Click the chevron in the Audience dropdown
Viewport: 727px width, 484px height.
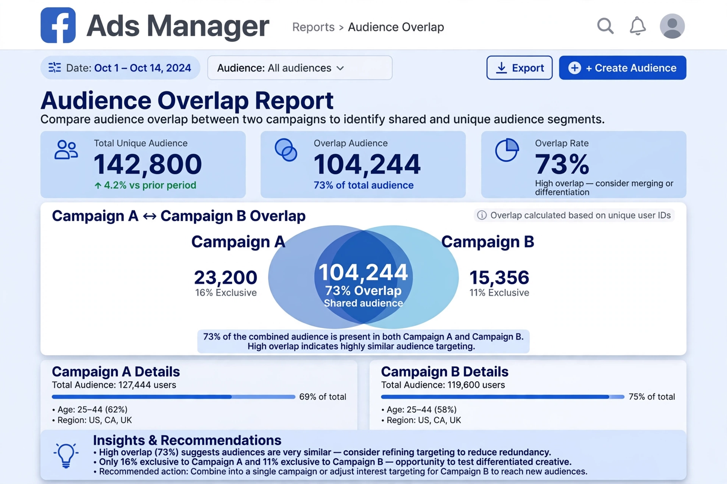[x=340, y=68]
